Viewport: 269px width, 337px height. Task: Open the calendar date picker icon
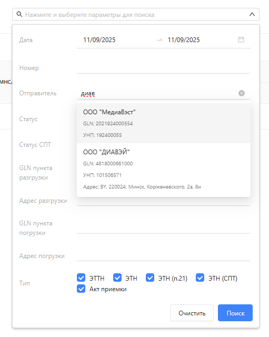click(x=241, y=39)
